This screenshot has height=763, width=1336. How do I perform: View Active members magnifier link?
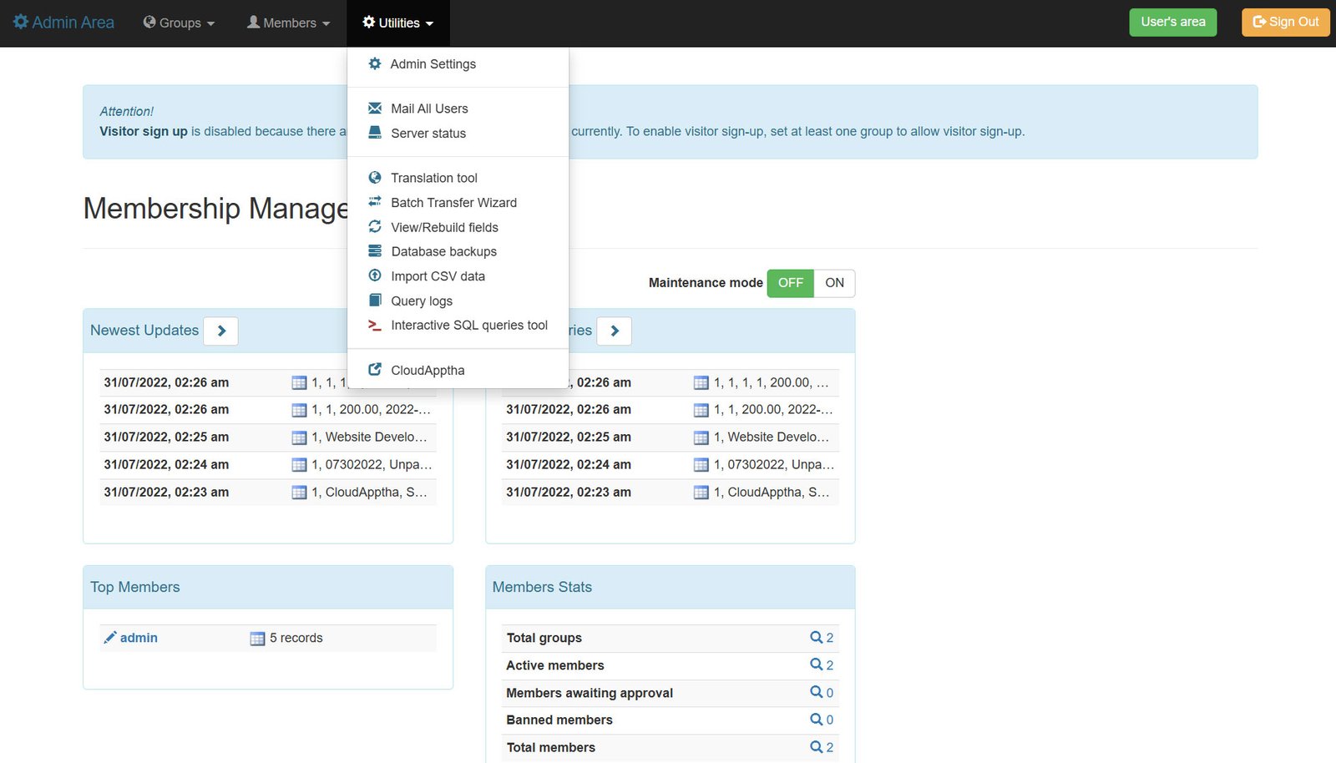[x=822, y=665]
